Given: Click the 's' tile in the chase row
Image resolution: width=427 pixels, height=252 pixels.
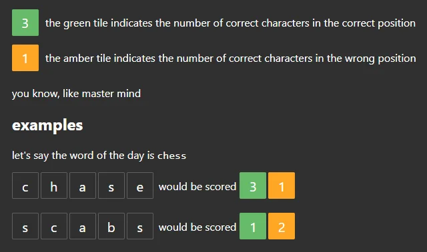Looking at the screenshot, I should (111, 186).
